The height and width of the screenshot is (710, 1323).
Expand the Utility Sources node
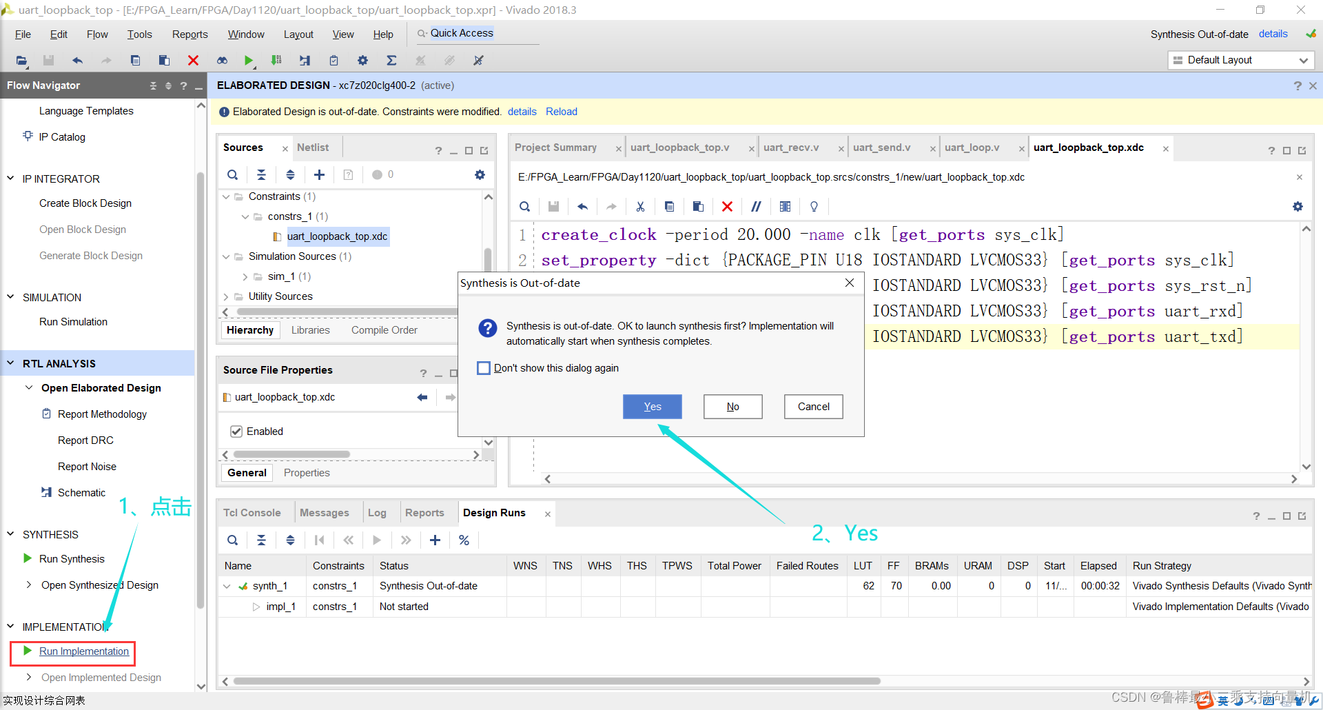tap(226, 297)
